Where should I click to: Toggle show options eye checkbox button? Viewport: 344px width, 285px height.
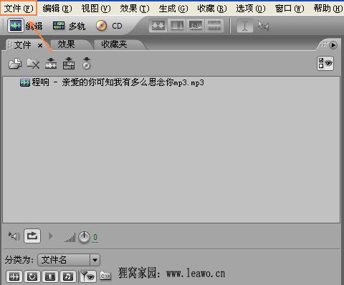[x=325, y=64]
